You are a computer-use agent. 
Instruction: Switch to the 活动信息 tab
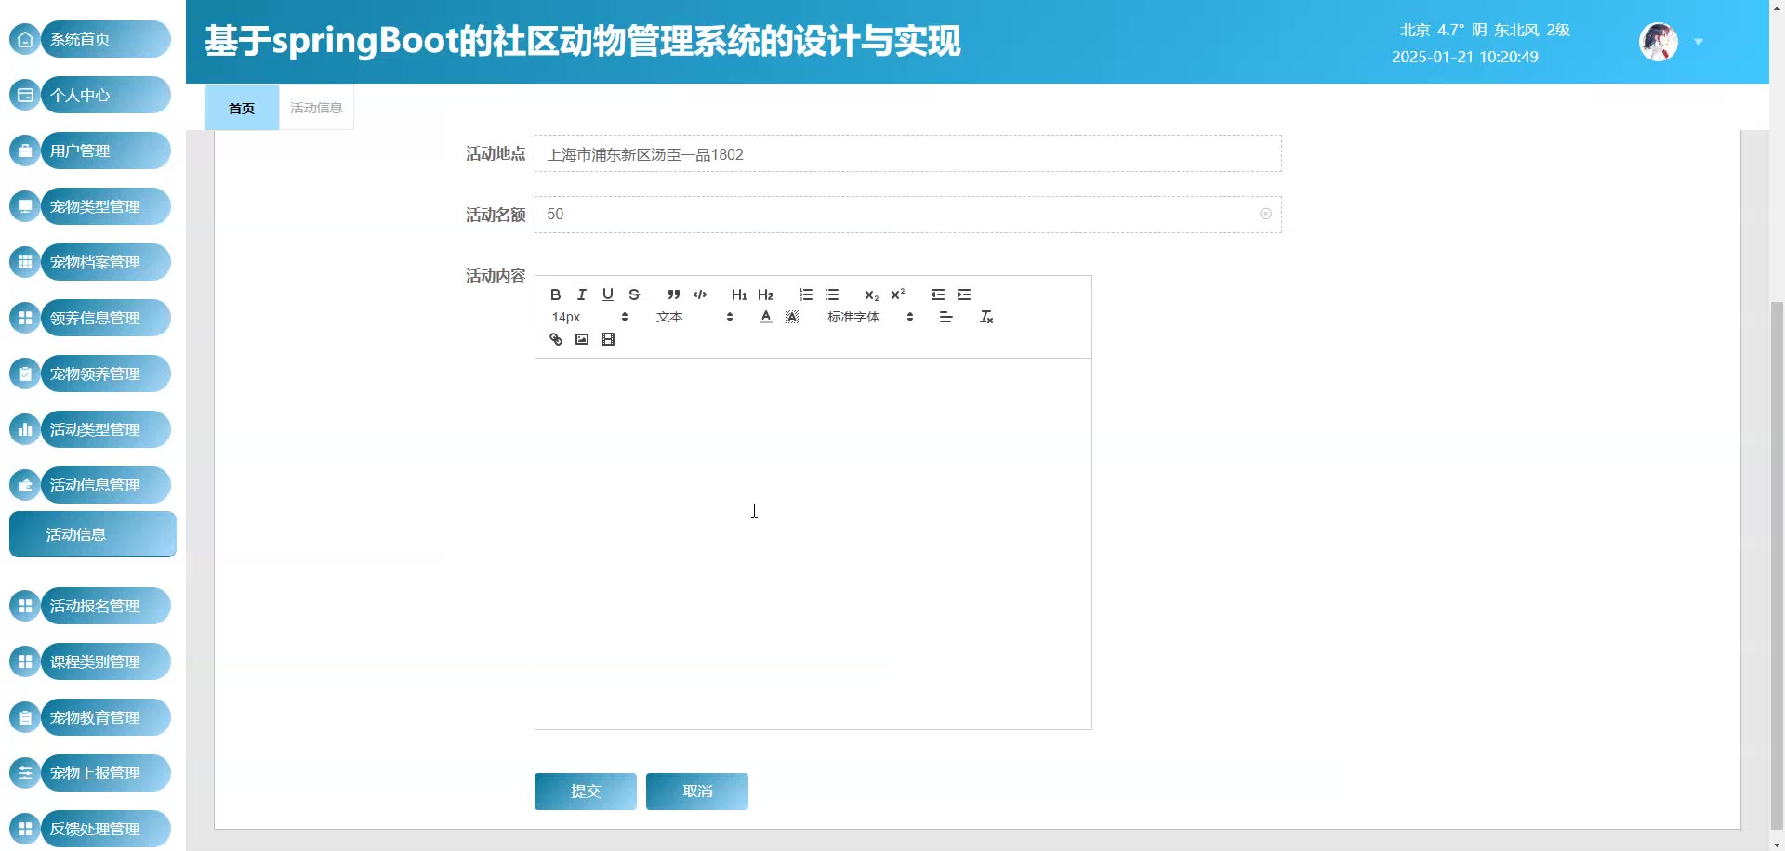click(x=316, y=108)
